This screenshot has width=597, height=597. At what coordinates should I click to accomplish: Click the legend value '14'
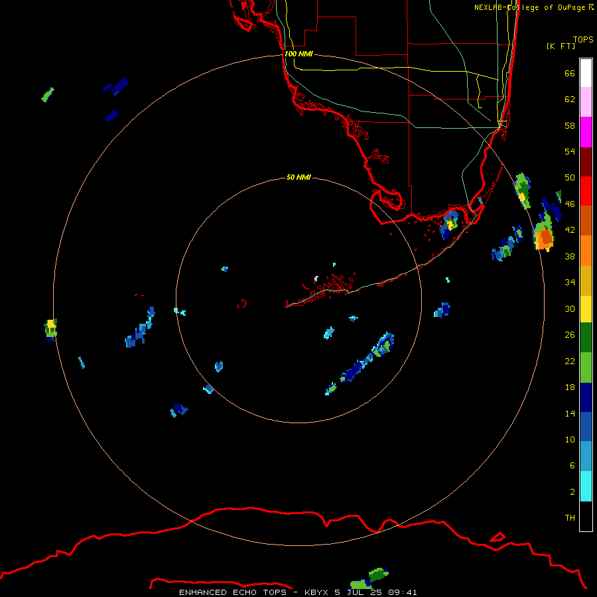[570, 413]
